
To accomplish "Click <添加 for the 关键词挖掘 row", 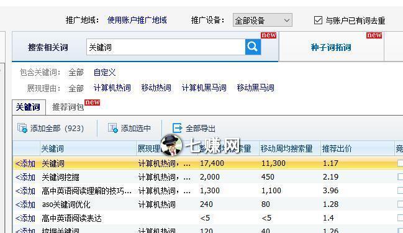I will click(25, 177).
